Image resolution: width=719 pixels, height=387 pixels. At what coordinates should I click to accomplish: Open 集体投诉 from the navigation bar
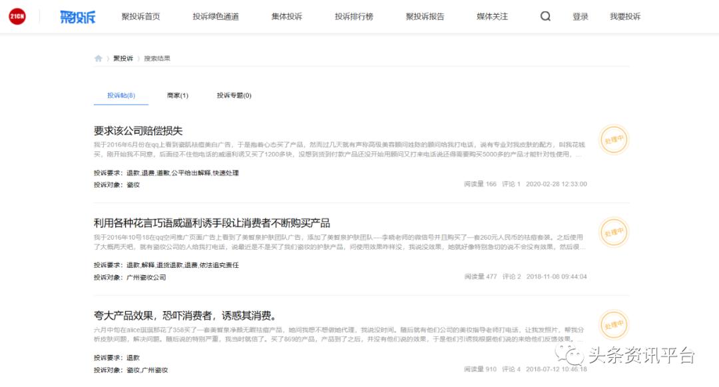286,15
